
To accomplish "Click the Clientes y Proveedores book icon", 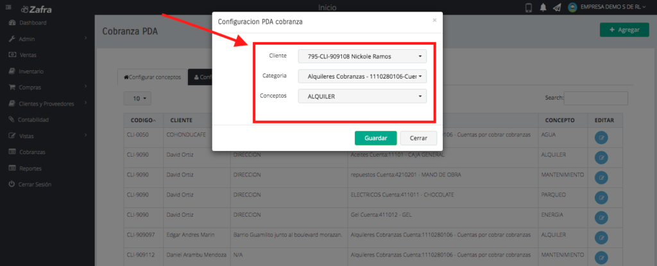I will pos(12,104).
